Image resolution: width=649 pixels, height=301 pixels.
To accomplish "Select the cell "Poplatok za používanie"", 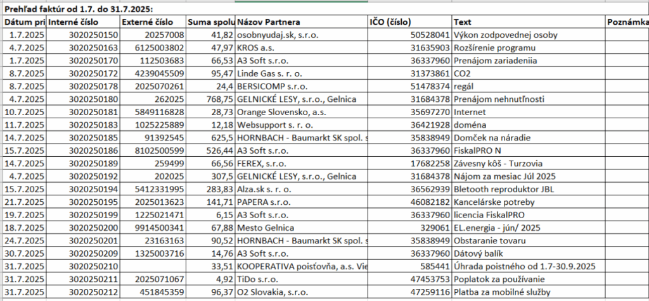I will (x=529, y=279).
